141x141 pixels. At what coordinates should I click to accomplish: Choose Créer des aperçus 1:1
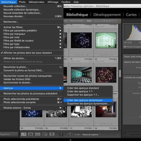(x=88, y=91)
